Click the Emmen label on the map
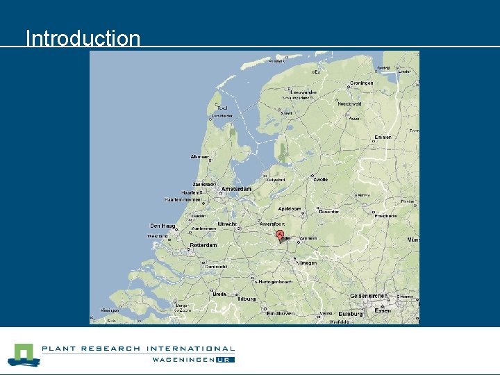The height and width of the screenshot is (375, 500). pyautogui.click(x=383, y=137)
